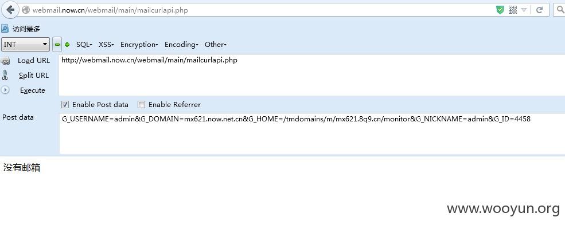This screenshot has height=225, width=565.
Task: Open the Encryption menu
Action: coord(139,45)
